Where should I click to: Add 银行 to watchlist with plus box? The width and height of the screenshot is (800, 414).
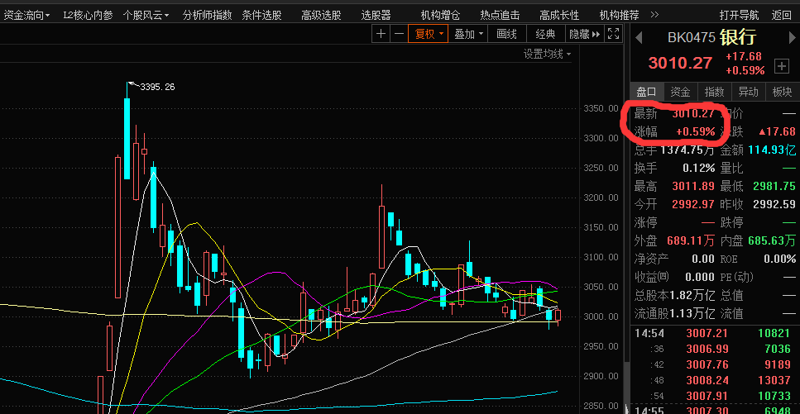(781, 66)
